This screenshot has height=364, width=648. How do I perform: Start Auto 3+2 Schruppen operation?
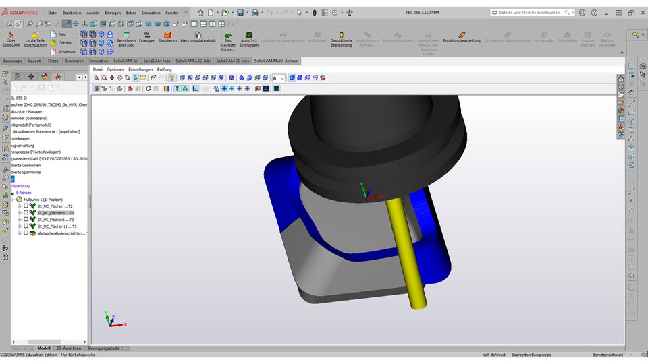[x=248, y=38]
